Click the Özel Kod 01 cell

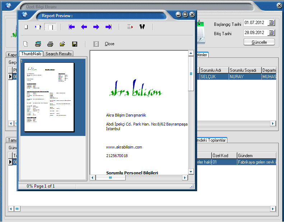coord(224,162)
